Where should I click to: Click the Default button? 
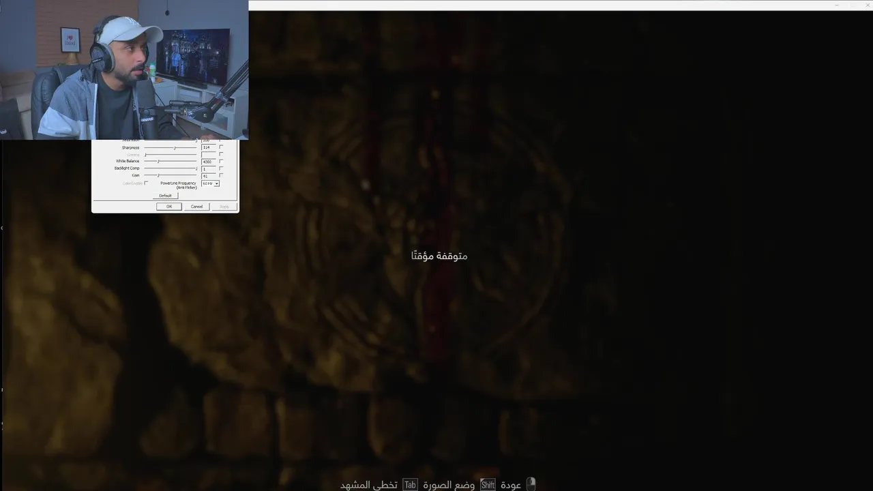pyautogui.click(x=166, y=196)
